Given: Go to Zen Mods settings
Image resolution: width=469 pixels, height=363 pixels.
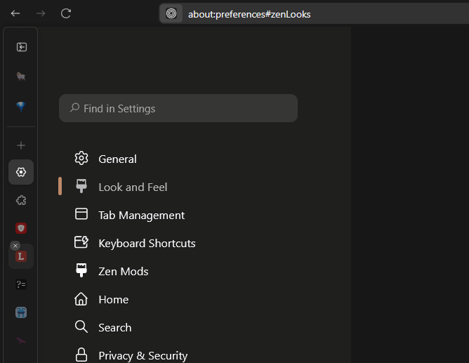Looking at the screenshot, I should click(x=124, y=272).
